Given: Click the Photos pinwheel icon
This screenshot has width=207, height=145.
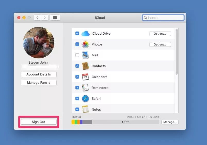Looking at the screenshot, I should point(85,44).
